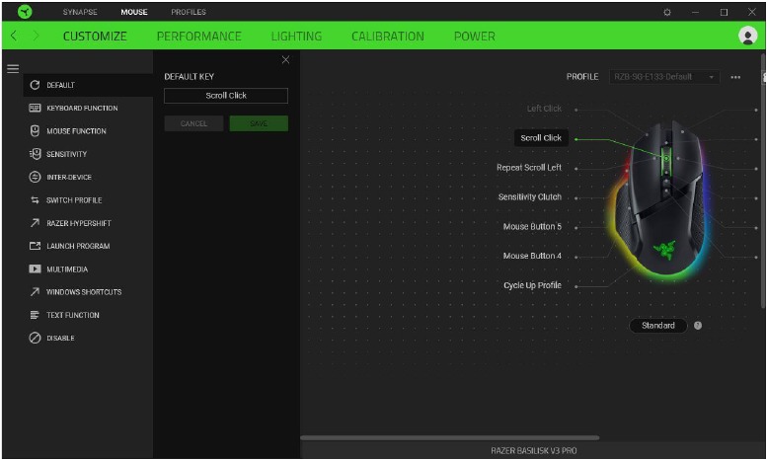Go forward with the right arrow

pyautogui.click(x=36, y=36)
